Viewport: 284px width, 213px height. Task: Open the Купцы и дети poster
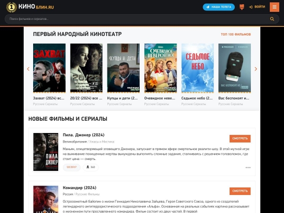click(124, 68)
